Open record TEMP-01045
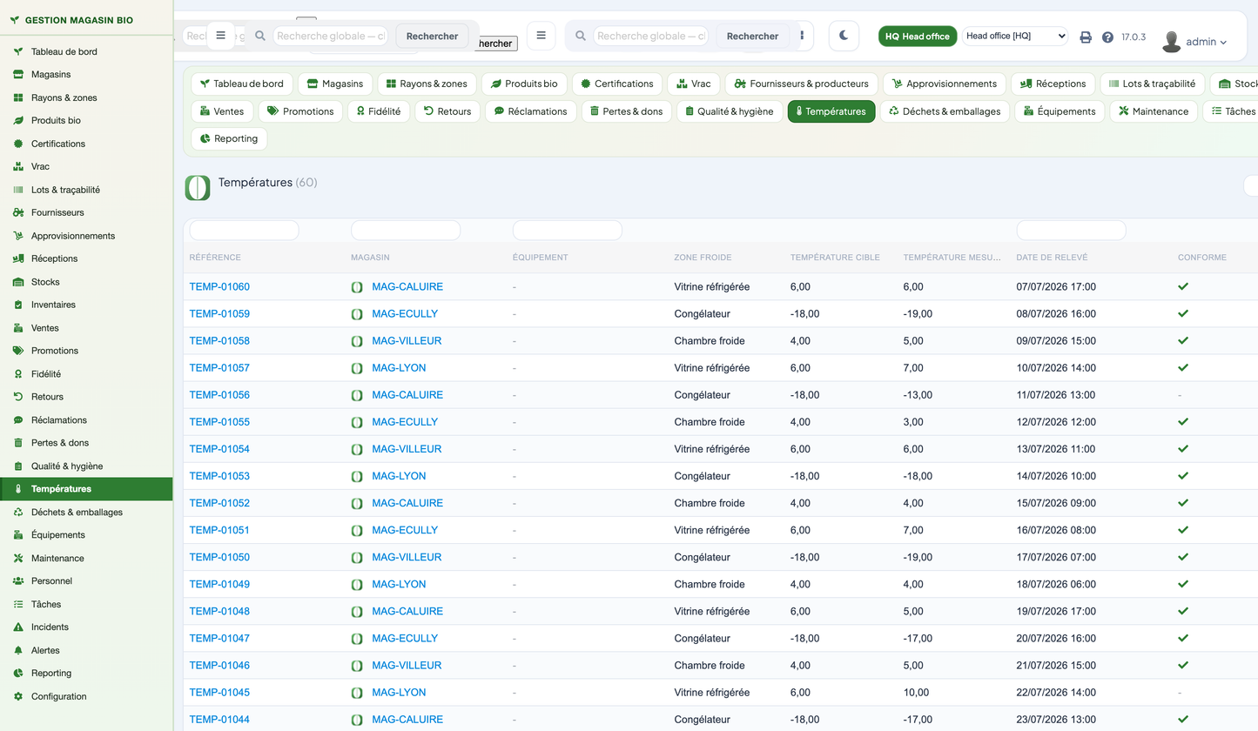 coord(219,693)
